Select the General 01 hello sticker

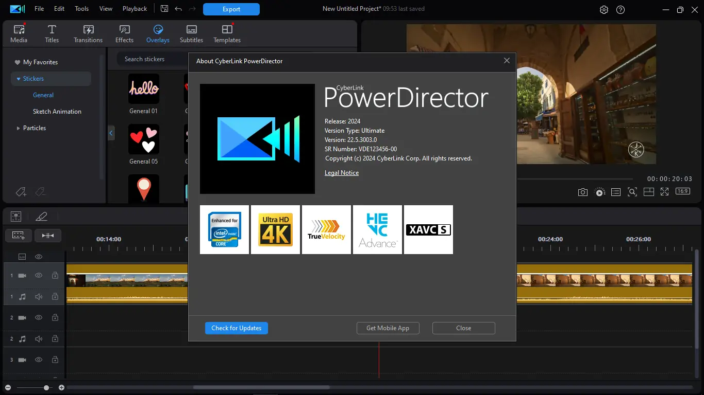pos(144,89)
